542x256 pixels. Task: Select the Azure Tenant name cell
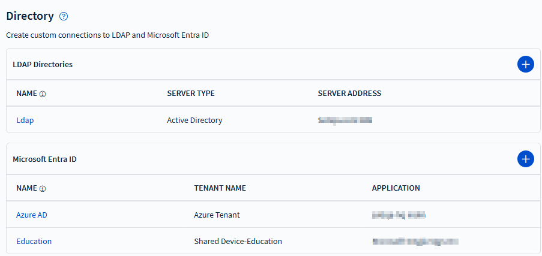click(217, 215)
